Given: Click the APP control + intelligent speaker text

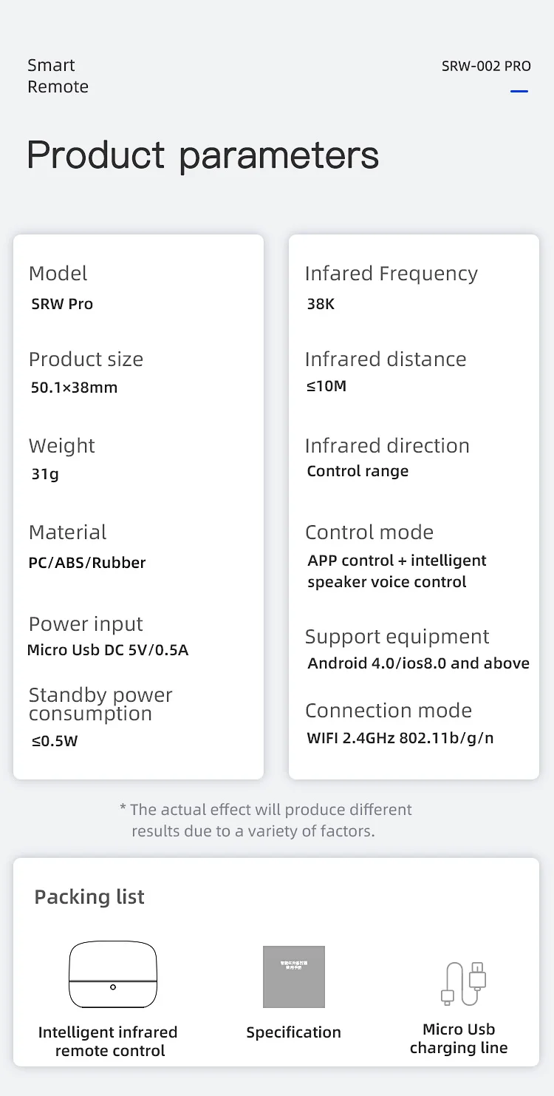Looking at the screenshot, I should point(397,571).
